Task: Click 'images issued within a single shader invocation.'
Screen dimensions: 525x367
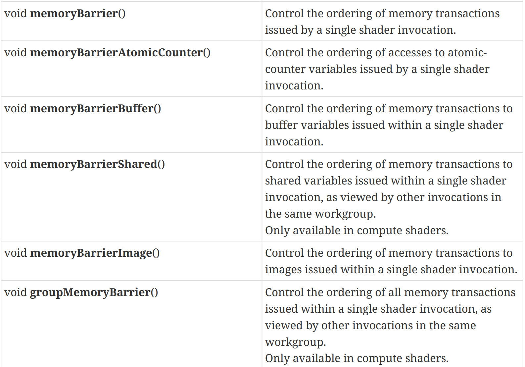Action: click(391, 270)
